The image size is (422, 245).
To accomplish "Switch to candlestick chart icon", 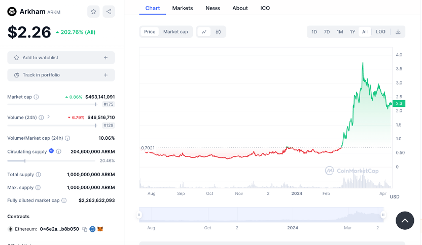I will point(218,32).
